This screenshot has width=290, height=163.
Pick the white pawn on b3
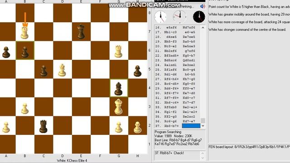(25, 109)
